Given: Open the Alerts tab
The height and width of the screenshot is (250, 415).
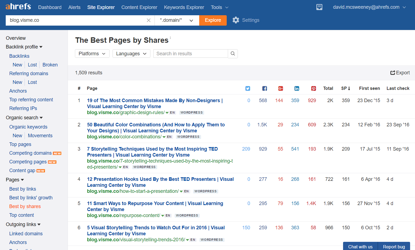Looking at the screenshot, I should click(x=74, y=7).
